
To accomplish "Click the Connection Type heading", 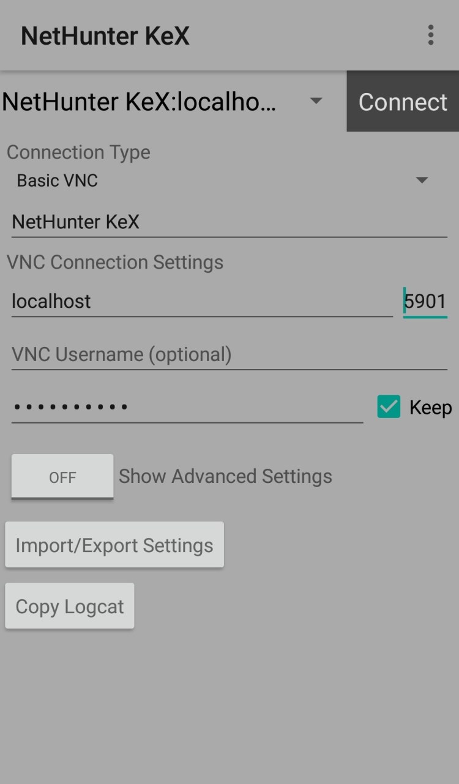I will tap(78, 152).
